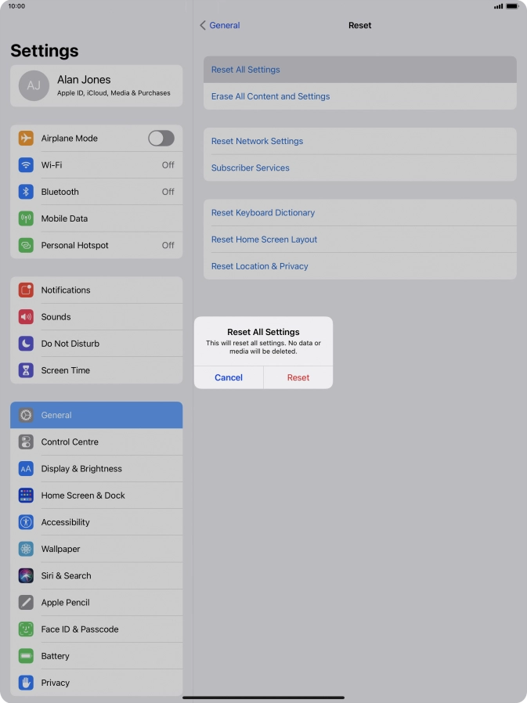Tap Reset Keyboard Dictionary
Viewport: 527px width, 703px height.
(x=360, y=212)
